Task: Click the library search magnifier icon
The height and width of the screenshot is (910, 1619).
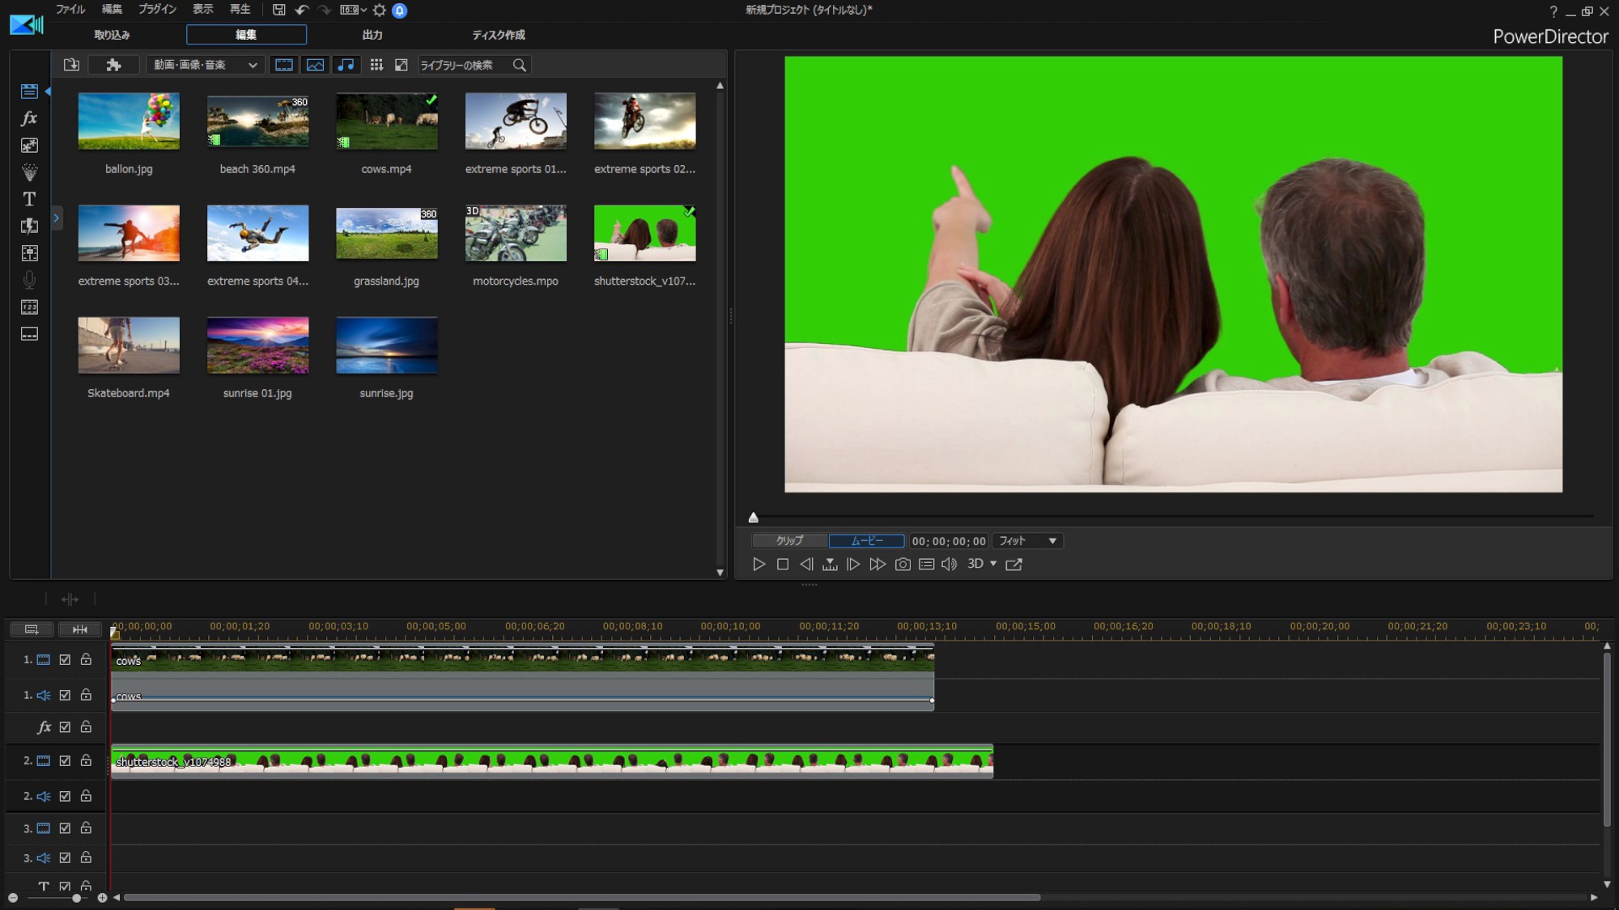Action: (x=519, y=65)
